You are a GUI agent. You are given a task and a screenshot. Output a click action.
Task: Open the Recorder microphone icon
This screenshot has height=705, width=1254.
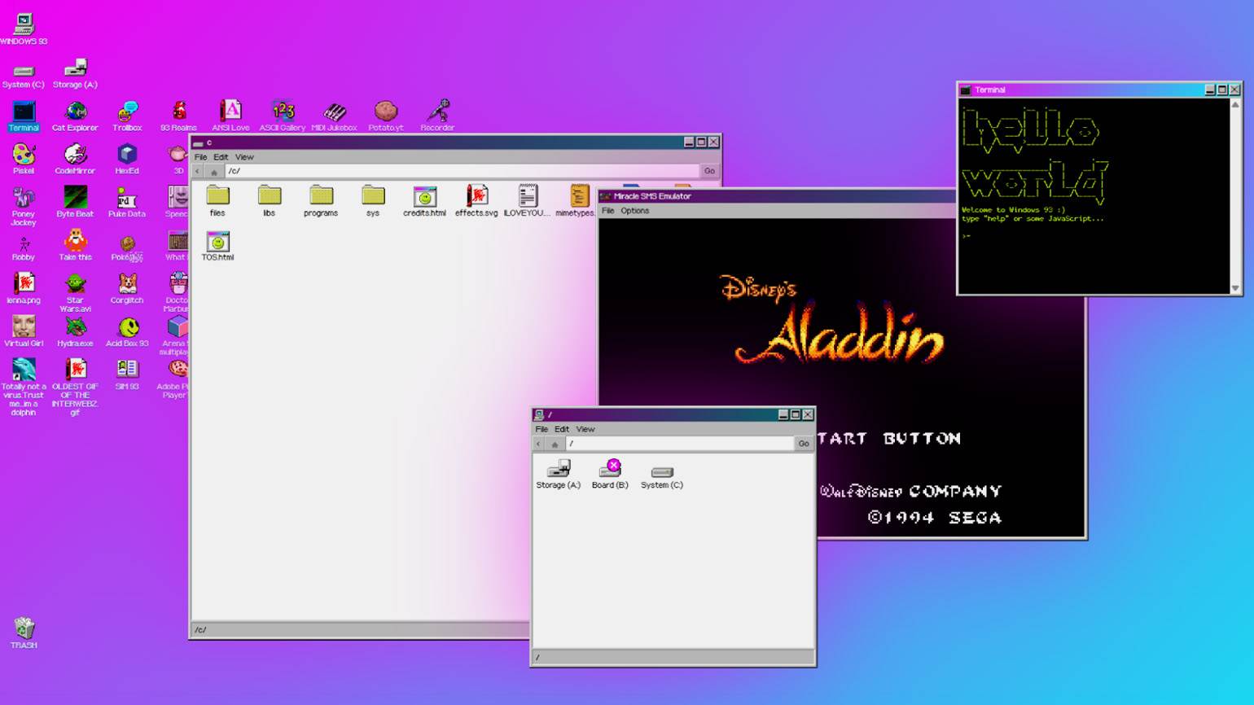coord(438,113)
